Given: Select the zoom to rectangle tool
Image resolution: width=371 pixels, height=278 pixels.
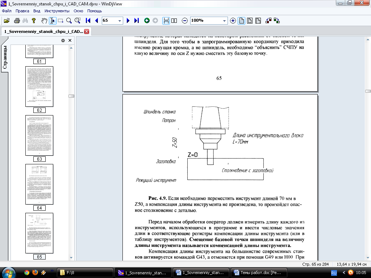Looking at the screenshot, I should click(78, 21).
